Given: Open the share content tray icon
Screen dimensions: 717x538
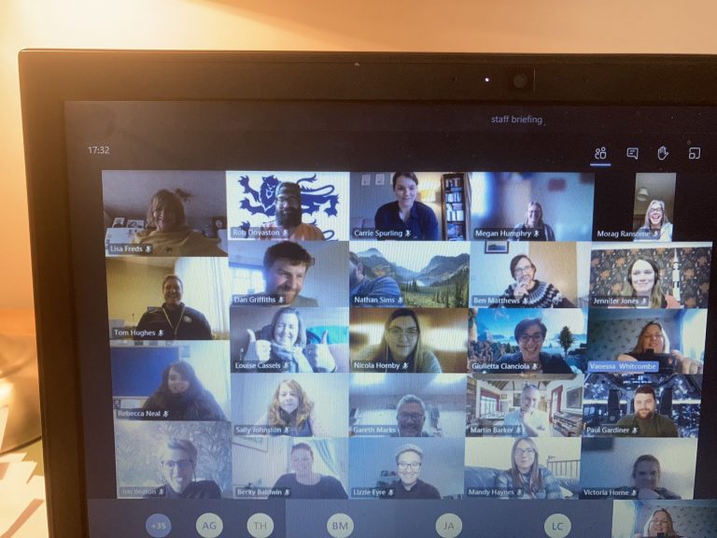Looking at the screenshot, I should tap(695, 153).
